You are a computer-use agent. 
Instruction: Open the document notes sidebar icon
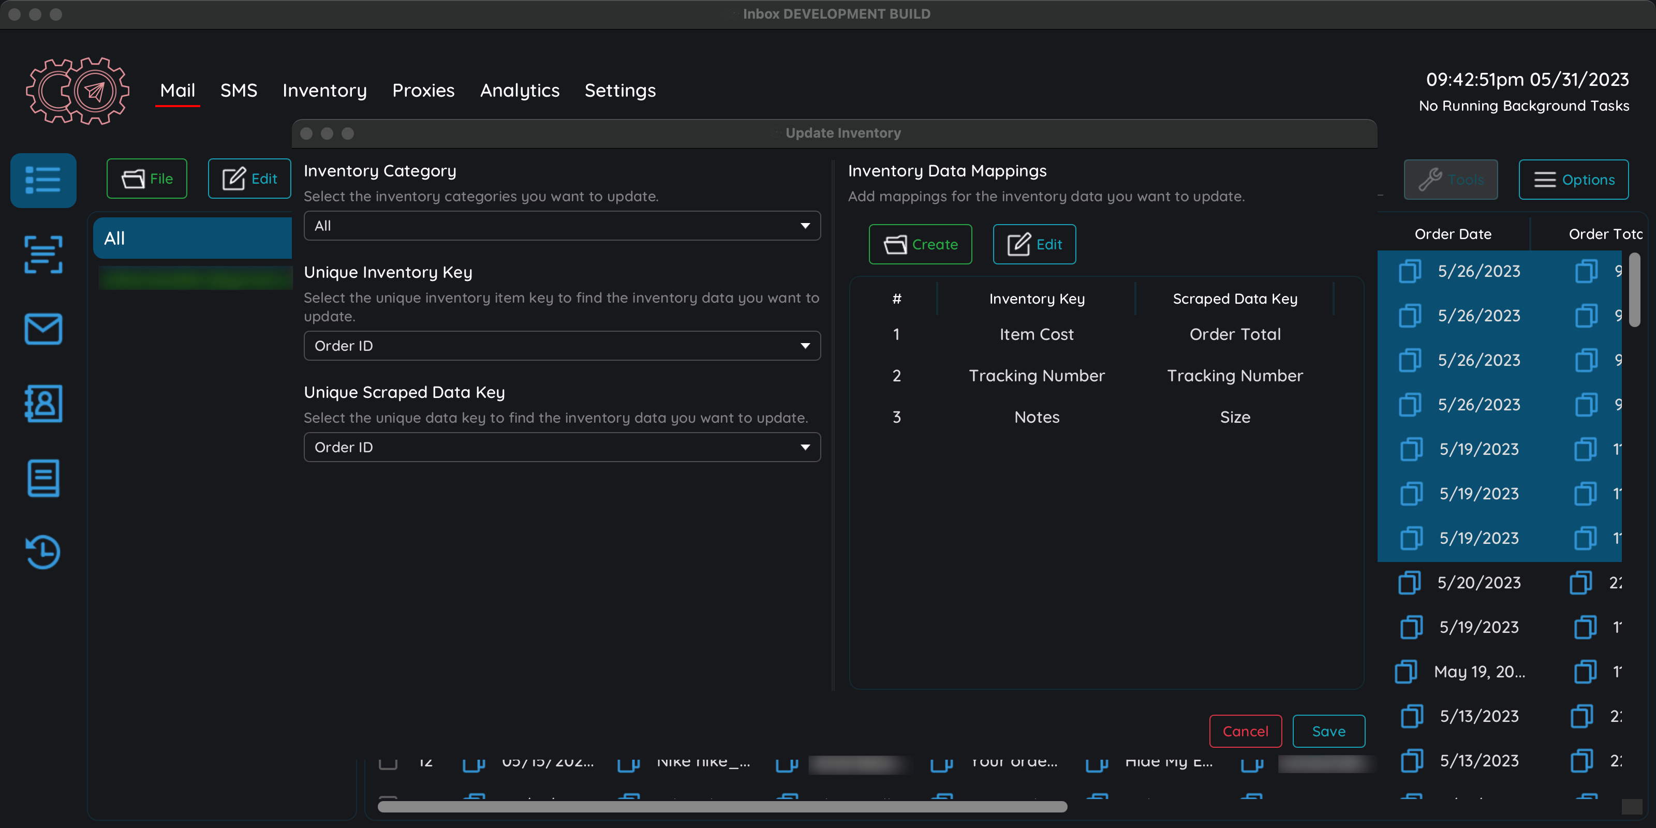click(43, 478)
